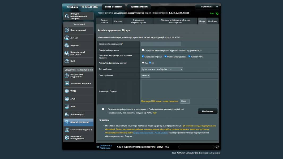Click the Перезавантажити button
Image resolution: width=283 pixels, height=159 pixels.
pos(139,7)
